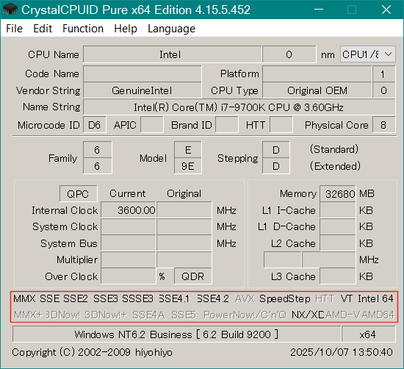404x369 pixels.
Task: Click the SpeedStep feature label
Action: click(285, 298)
